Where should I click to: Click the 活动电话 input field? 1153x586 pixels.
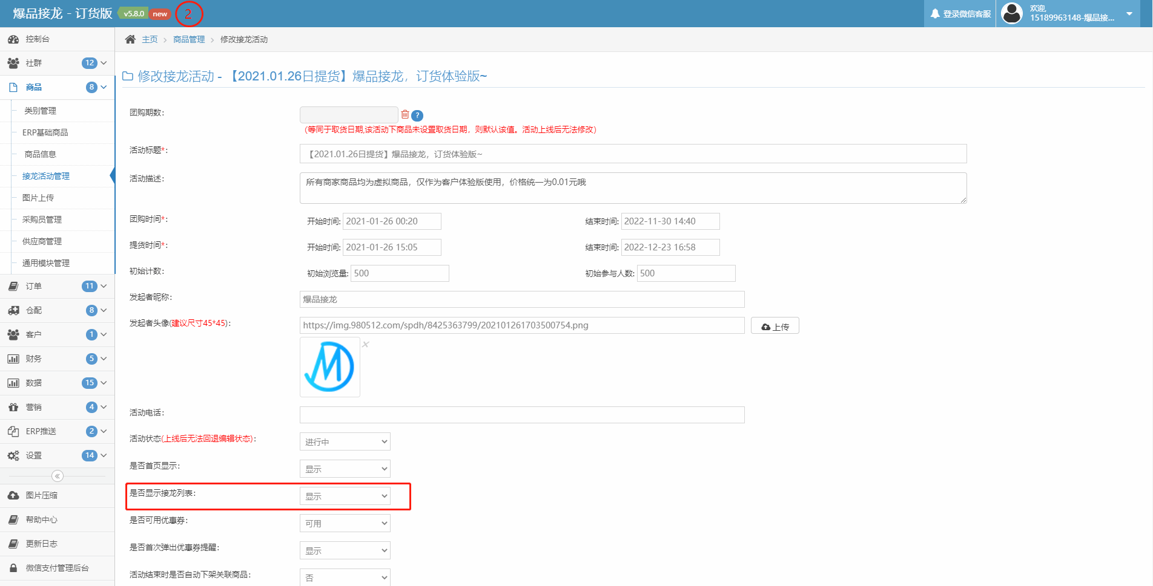point(522,415)
